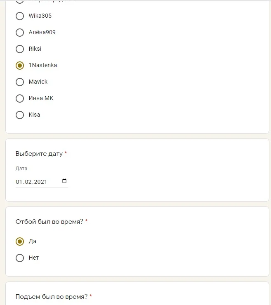Click the selected 'Да' radio button
Viewport: 271px width, 305px height.
click(20, 241)
